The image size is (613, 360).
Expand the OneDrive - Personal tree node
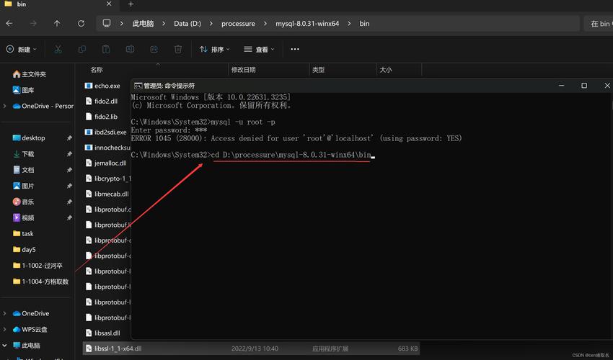point(5,106)
